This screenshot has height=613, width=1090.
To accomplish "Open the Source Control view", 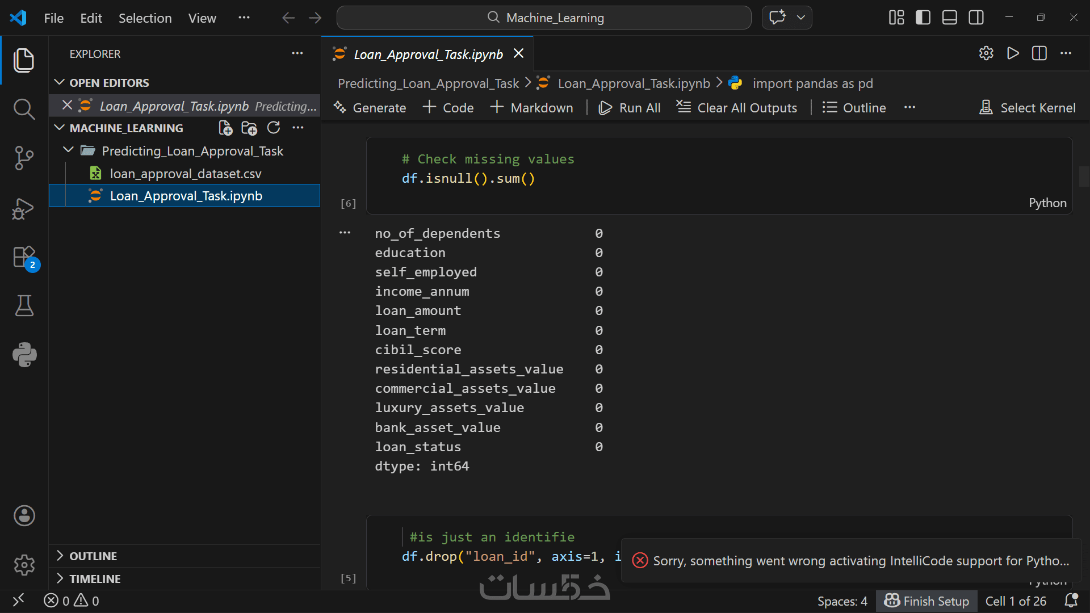I will [24, 158].
